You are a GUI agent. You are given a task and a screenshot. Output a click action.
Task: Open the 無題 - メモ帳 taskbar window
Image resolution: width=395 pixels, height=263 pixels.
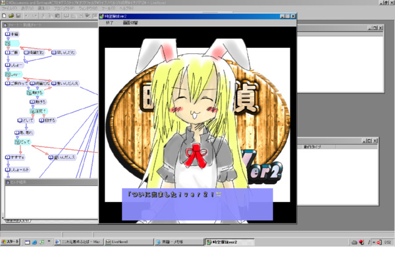tap(173, 243)
